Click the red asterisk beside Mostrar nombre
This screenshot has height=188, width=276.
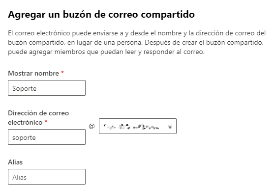click(62, 72)
